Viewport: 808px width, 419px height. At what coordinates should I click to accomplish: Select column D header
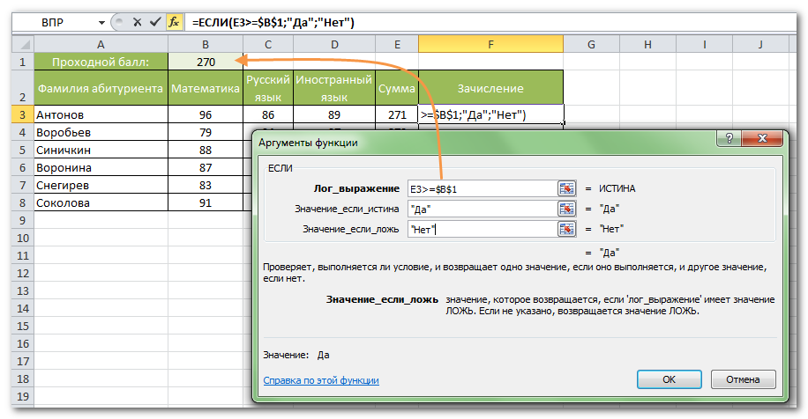click(334, 44)
